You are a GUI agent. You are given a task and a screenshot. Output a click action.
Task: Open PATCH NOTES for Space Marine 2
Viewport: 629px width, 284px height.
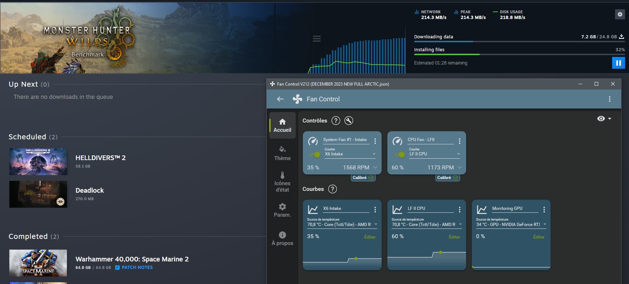134,268
